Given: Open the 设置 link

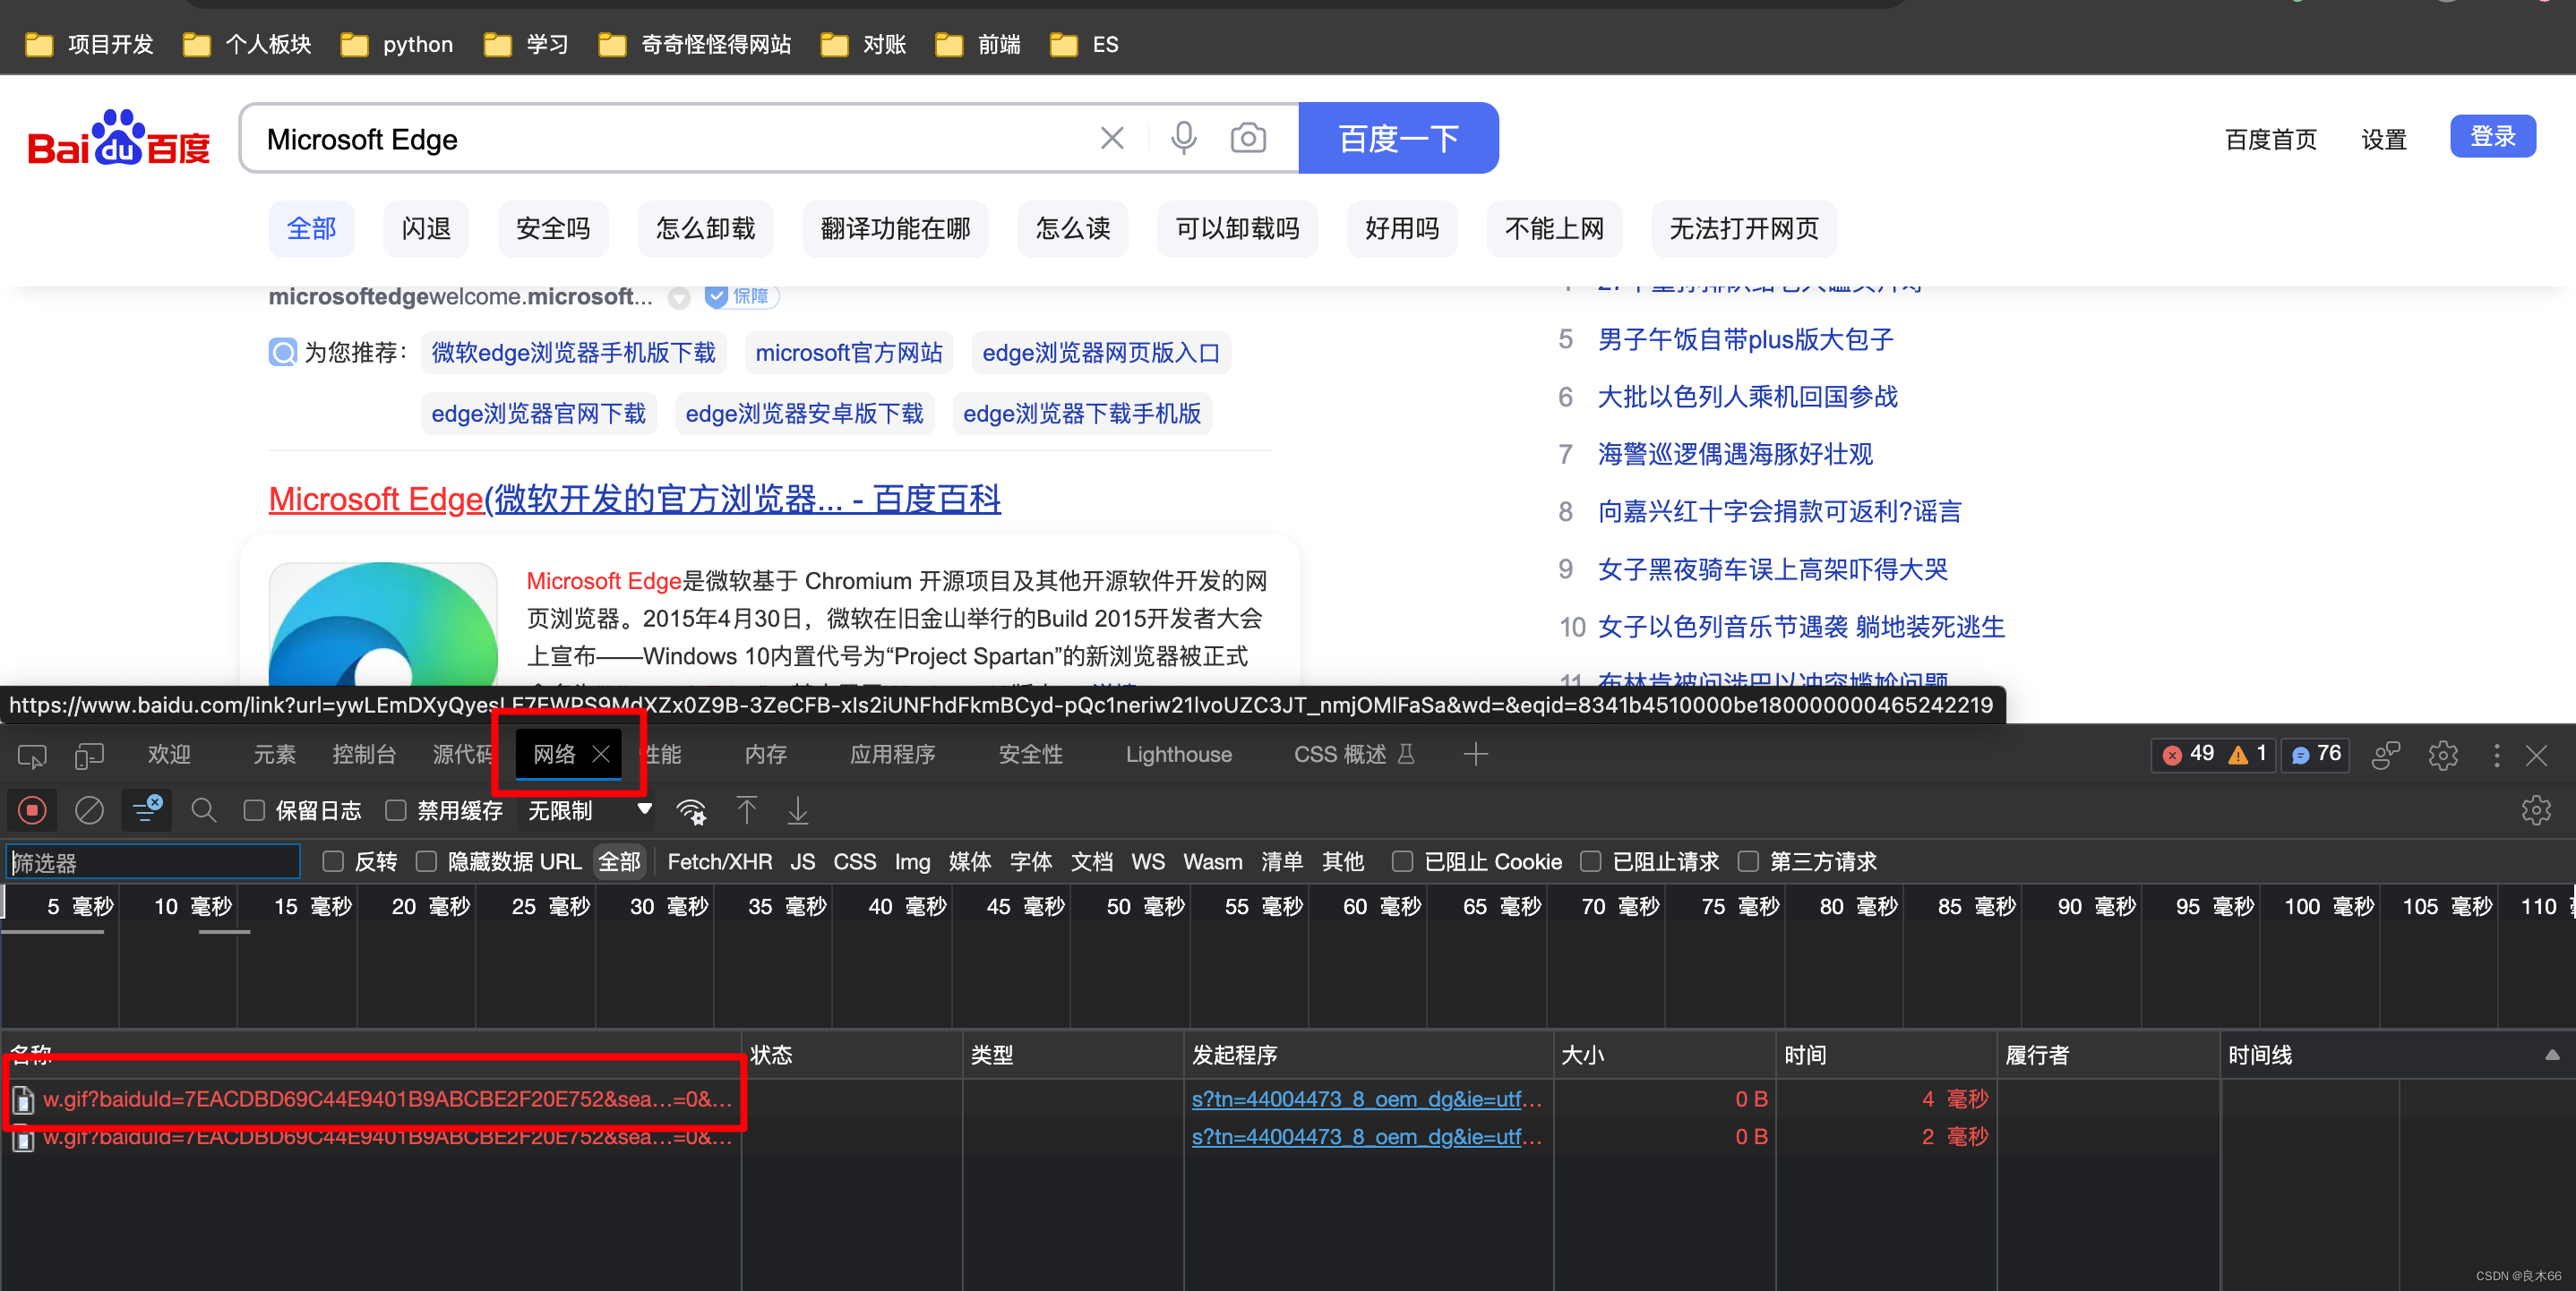Looking at the screenshot, I should tap(2383, 139).
